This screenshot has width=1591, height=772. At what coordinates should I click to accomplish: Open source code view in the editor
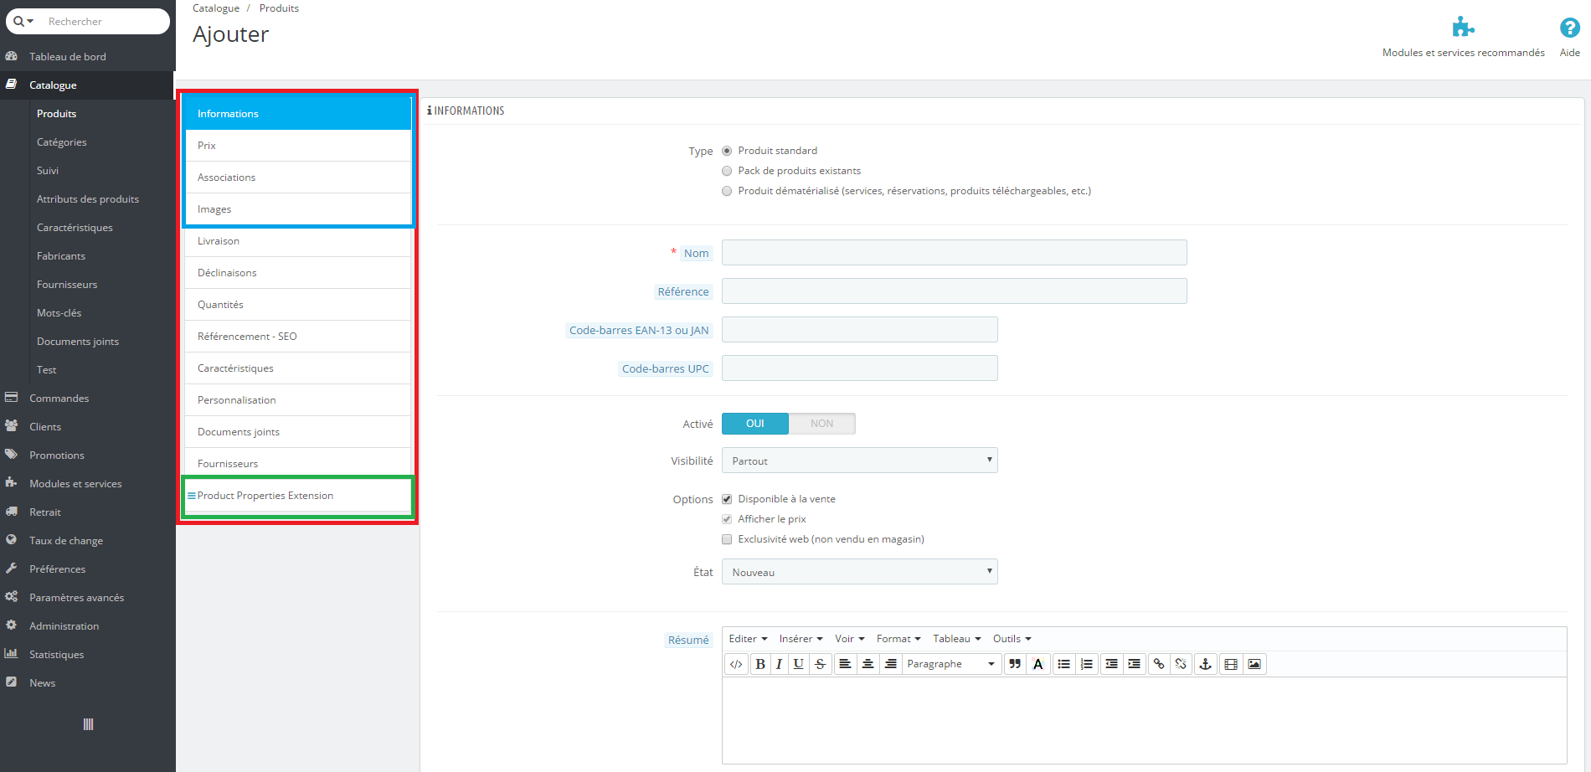tap(736, 664)
